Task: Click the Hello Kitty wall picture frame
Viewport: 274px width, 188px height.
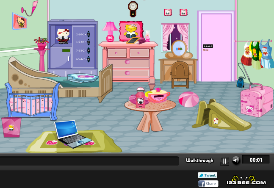Action: tap(19, 21)
